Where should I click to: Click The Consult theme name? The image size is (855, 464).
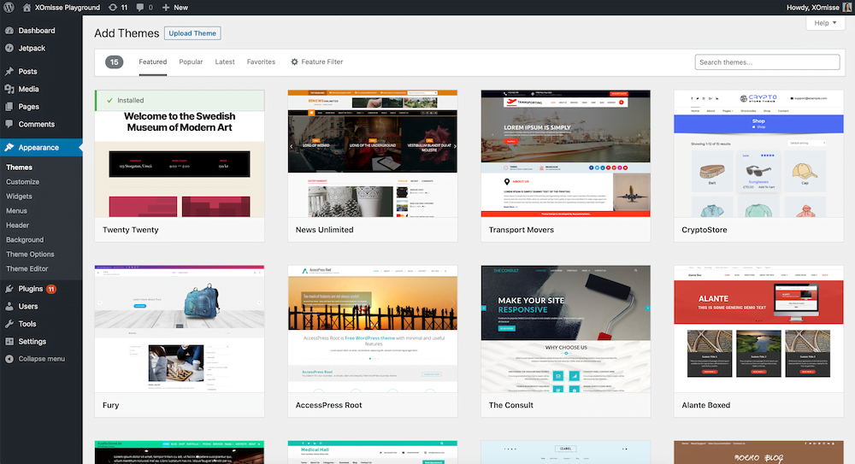pos(511,405)
